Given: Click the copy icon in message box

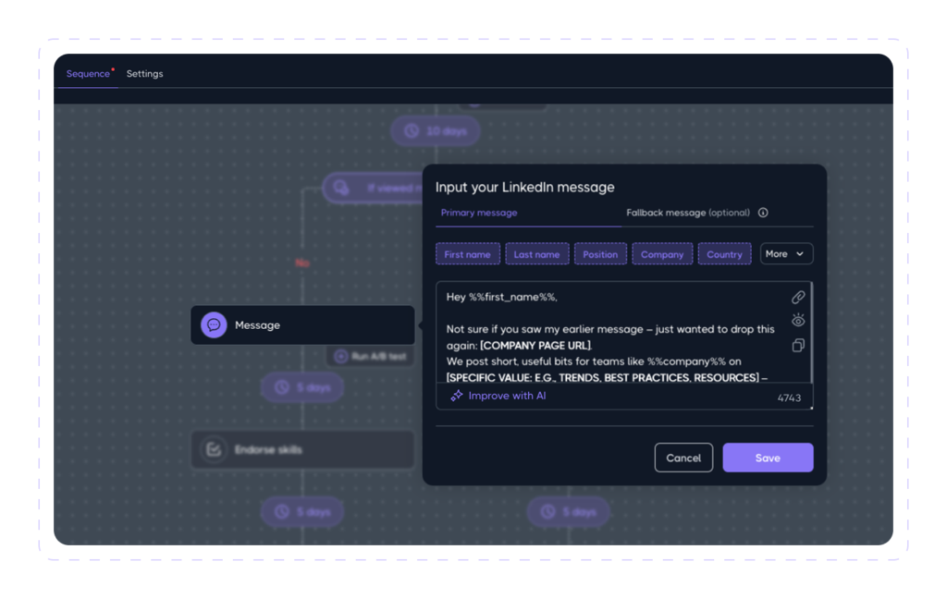Looking at the screenshot, I should click(x=798, y=346).
